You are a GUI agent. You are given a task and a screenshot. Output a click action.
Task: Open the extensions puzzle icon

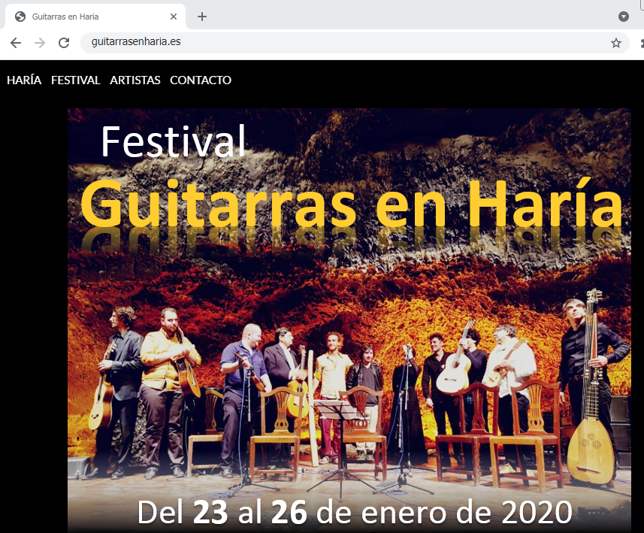point(639,43)
